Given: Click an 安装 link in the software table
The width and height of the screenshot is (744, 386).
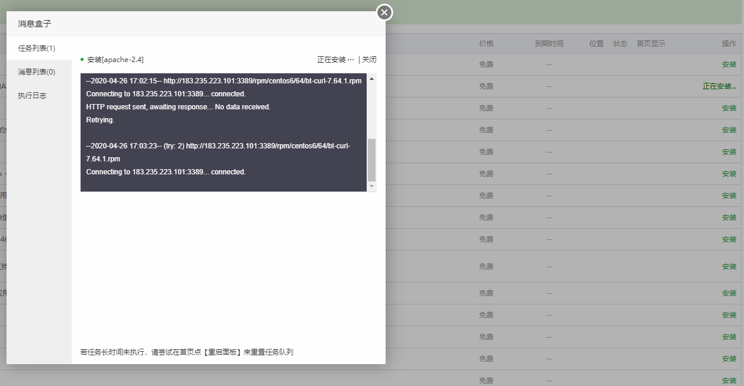Looking at the screenshot, I should coord(729,108).
